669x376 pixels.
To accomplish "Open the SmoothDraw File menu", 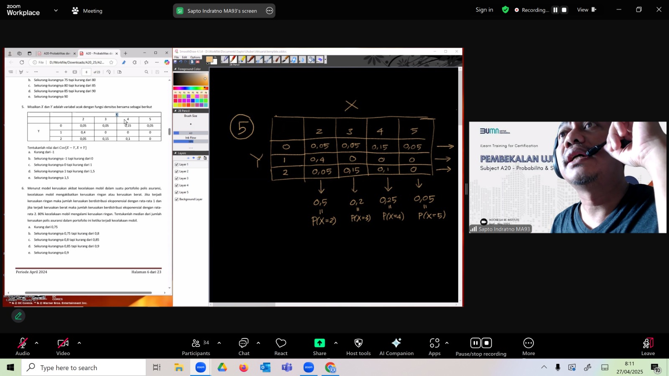I will tap(176, 57).
